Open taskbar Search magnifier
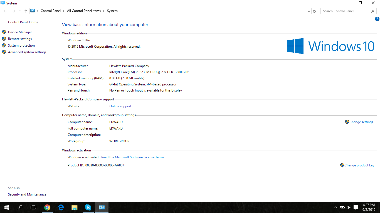Viewport: 380px width, 213px height. point(20,207)
